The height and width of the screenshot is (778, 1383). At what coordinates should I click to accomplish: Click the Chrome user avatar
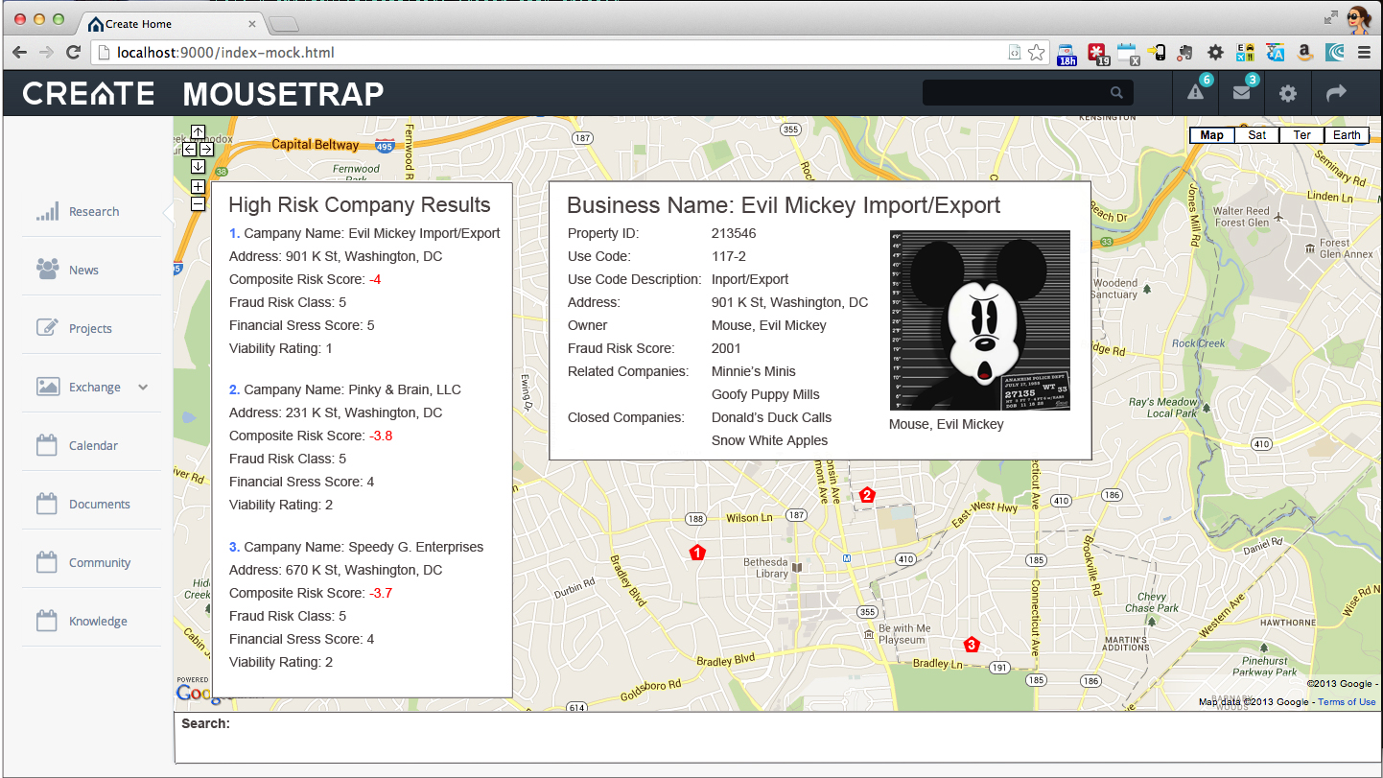1359,18
